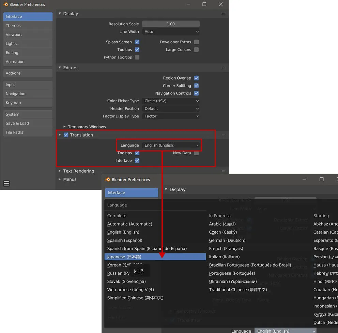Open Language dropdown at bottom of lower window

(x=285, y=331)
